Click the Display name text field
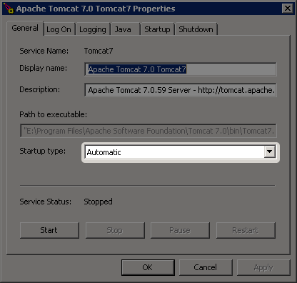 181,69
